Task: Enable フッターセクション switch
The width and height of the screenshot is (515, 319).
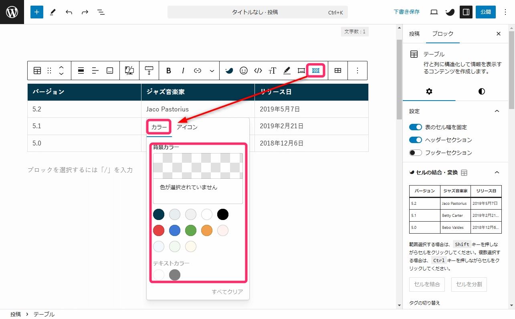Action: pos(416,153)
